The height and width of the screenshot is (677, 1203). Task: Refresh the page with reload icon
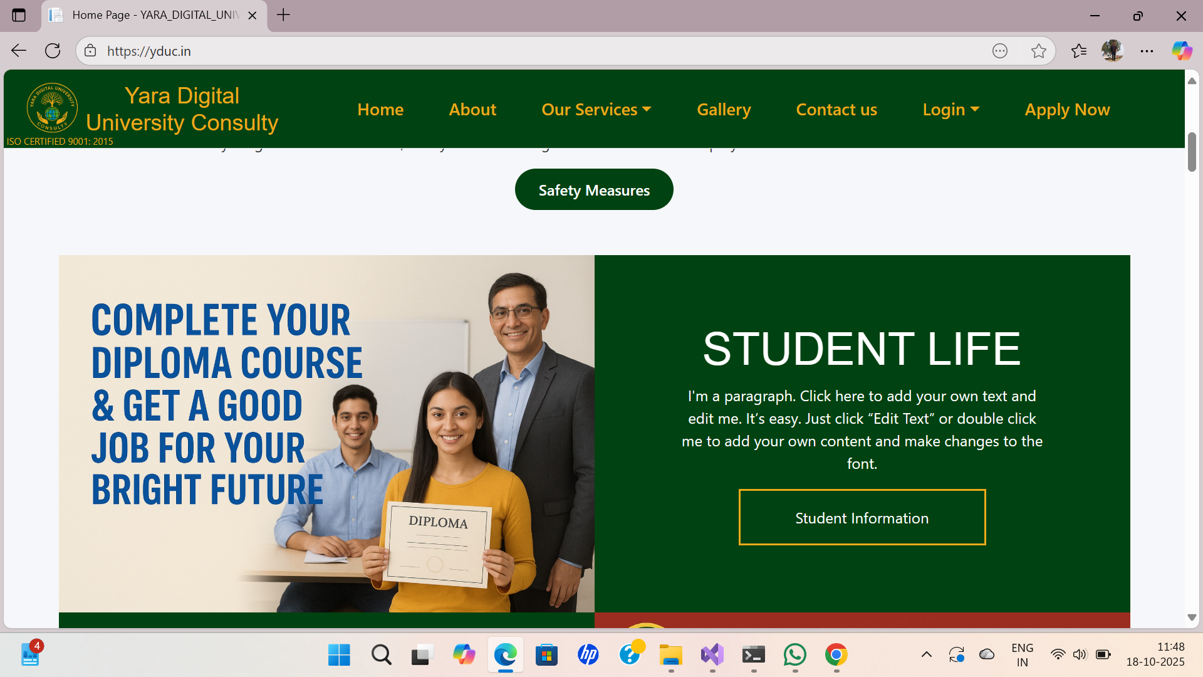coord(53,51)
